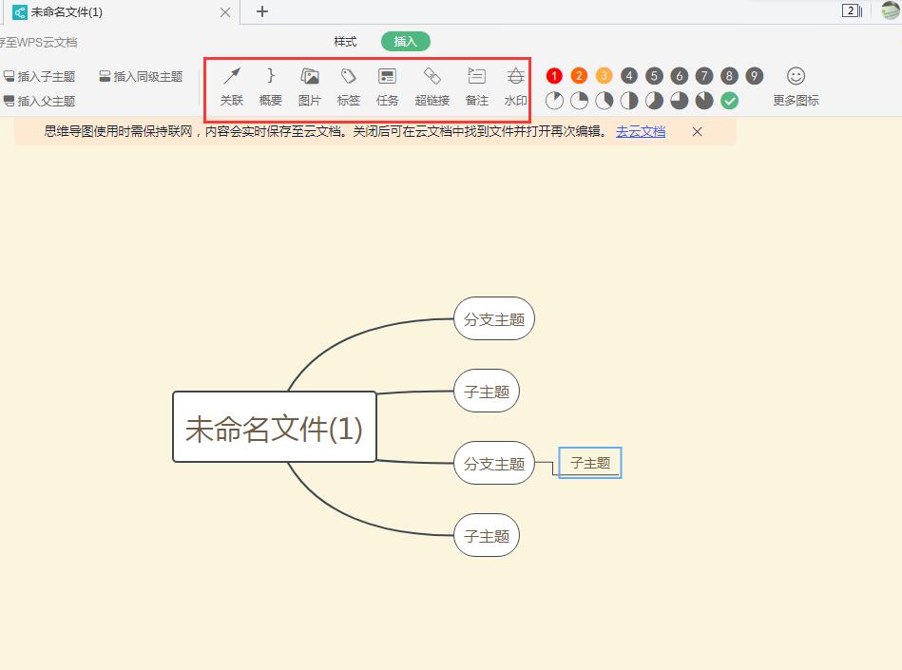
Task: Open a new tab with plus button
Action: tap(261, 11)
